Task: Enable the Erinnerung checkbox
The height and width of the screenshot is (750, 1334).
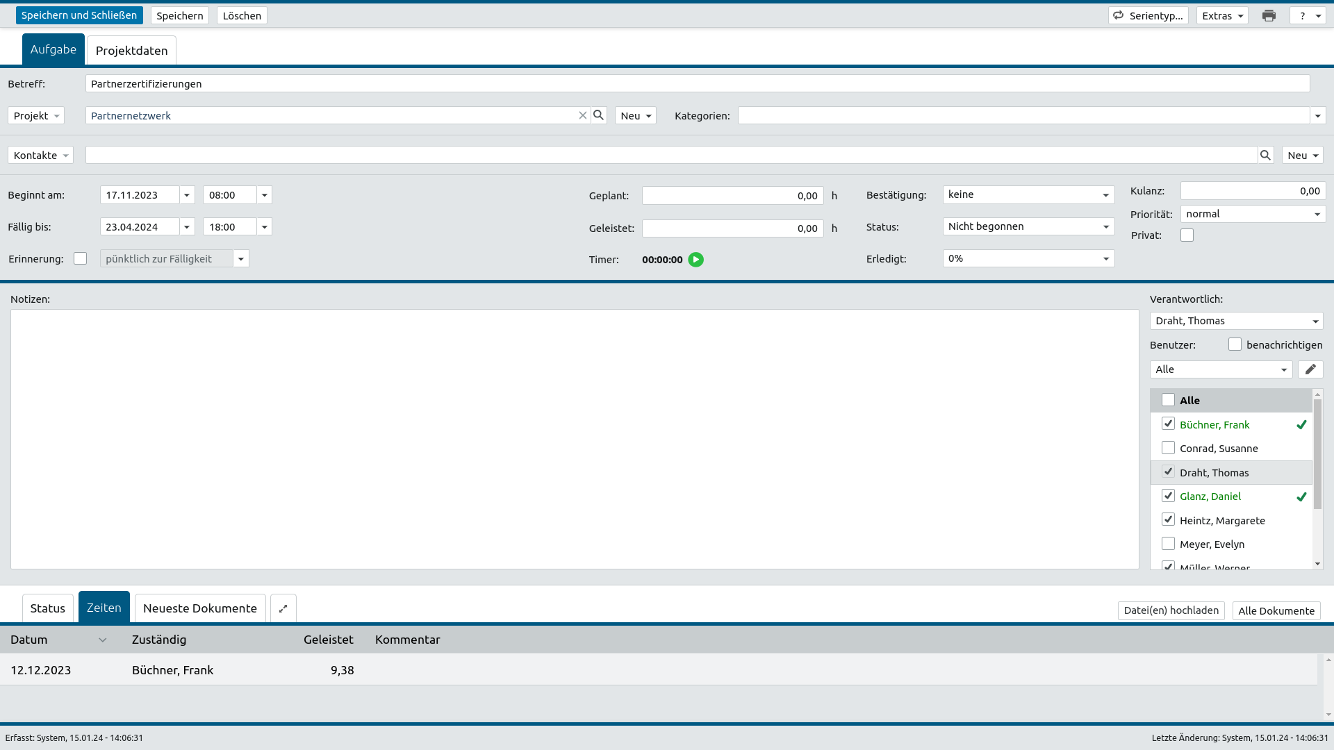Action: [x=81, y=258]
